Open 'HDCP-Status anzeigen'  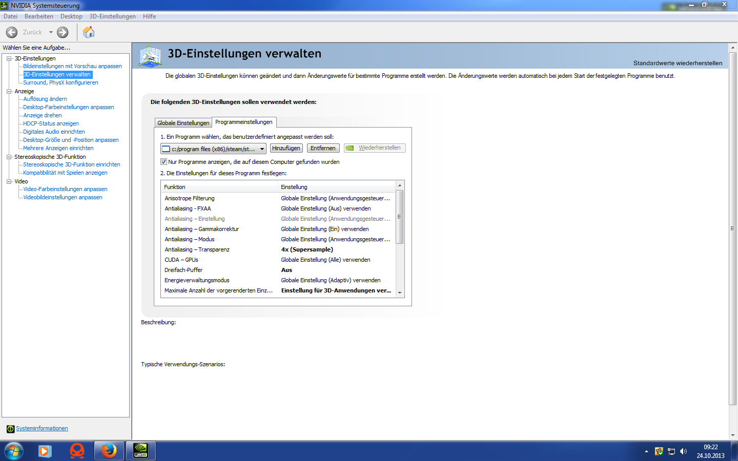tap(51, 124)
